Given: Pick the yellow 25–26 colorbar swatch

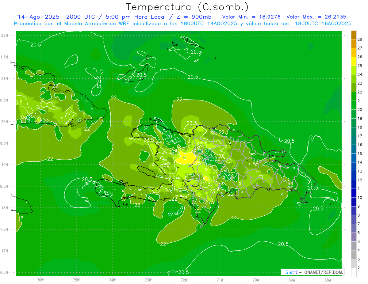Looking at the screenshot, I should pyautogui.click(x=354, y=61).
